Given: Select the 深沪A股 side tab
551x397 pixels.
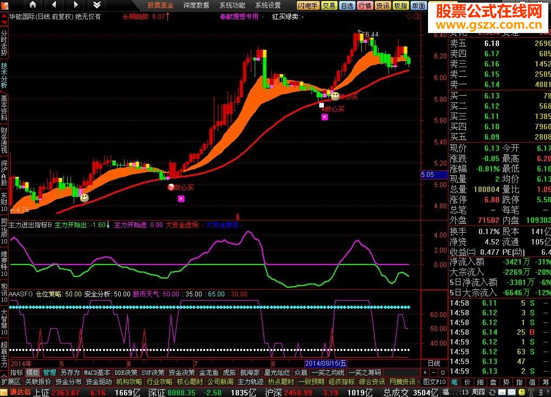Looking at the screenshot, I should 4,173.
